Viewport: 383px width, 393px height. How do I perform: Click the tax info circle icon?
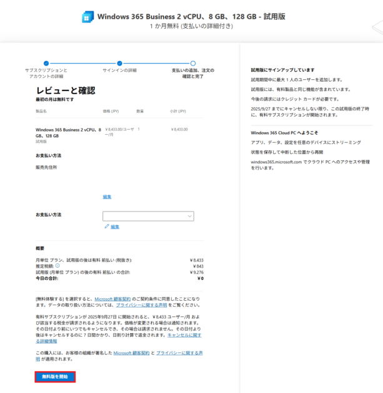(x=57, y=266)
